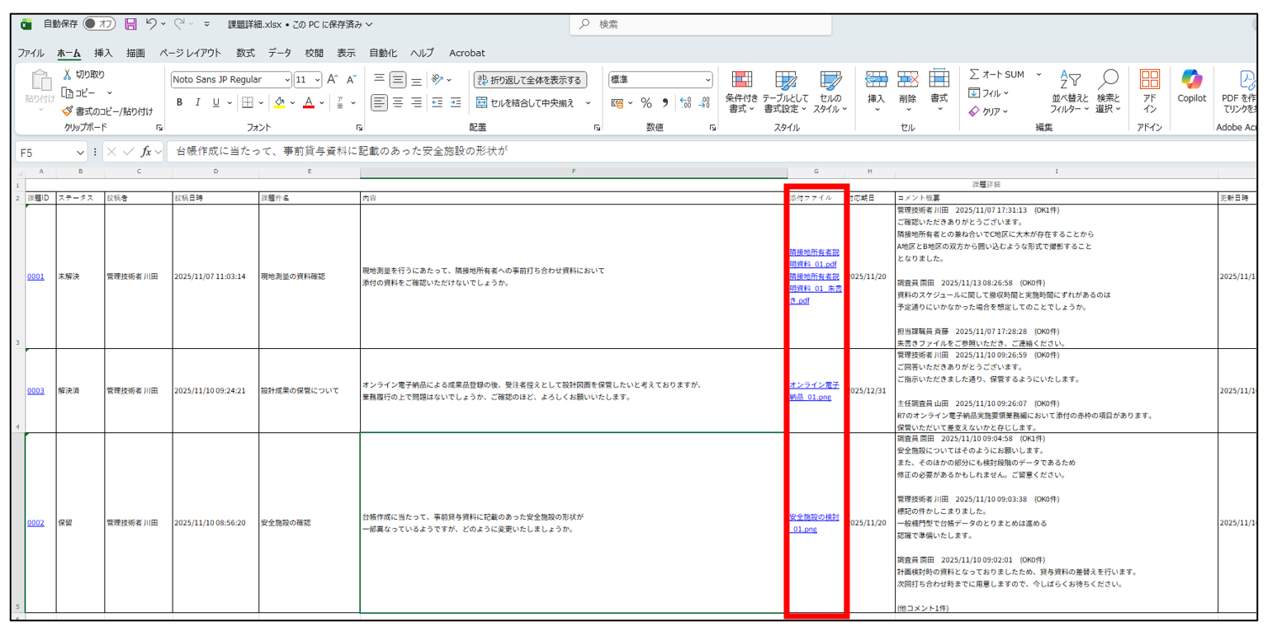Click the Undo arrow icon
This screenshot has width=1277, height=636.
click(151, 24)
